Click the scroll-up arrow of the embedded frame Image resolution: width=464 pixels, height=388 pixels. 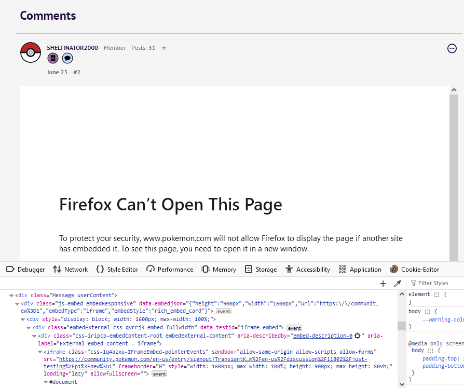(x=454, y=90)
